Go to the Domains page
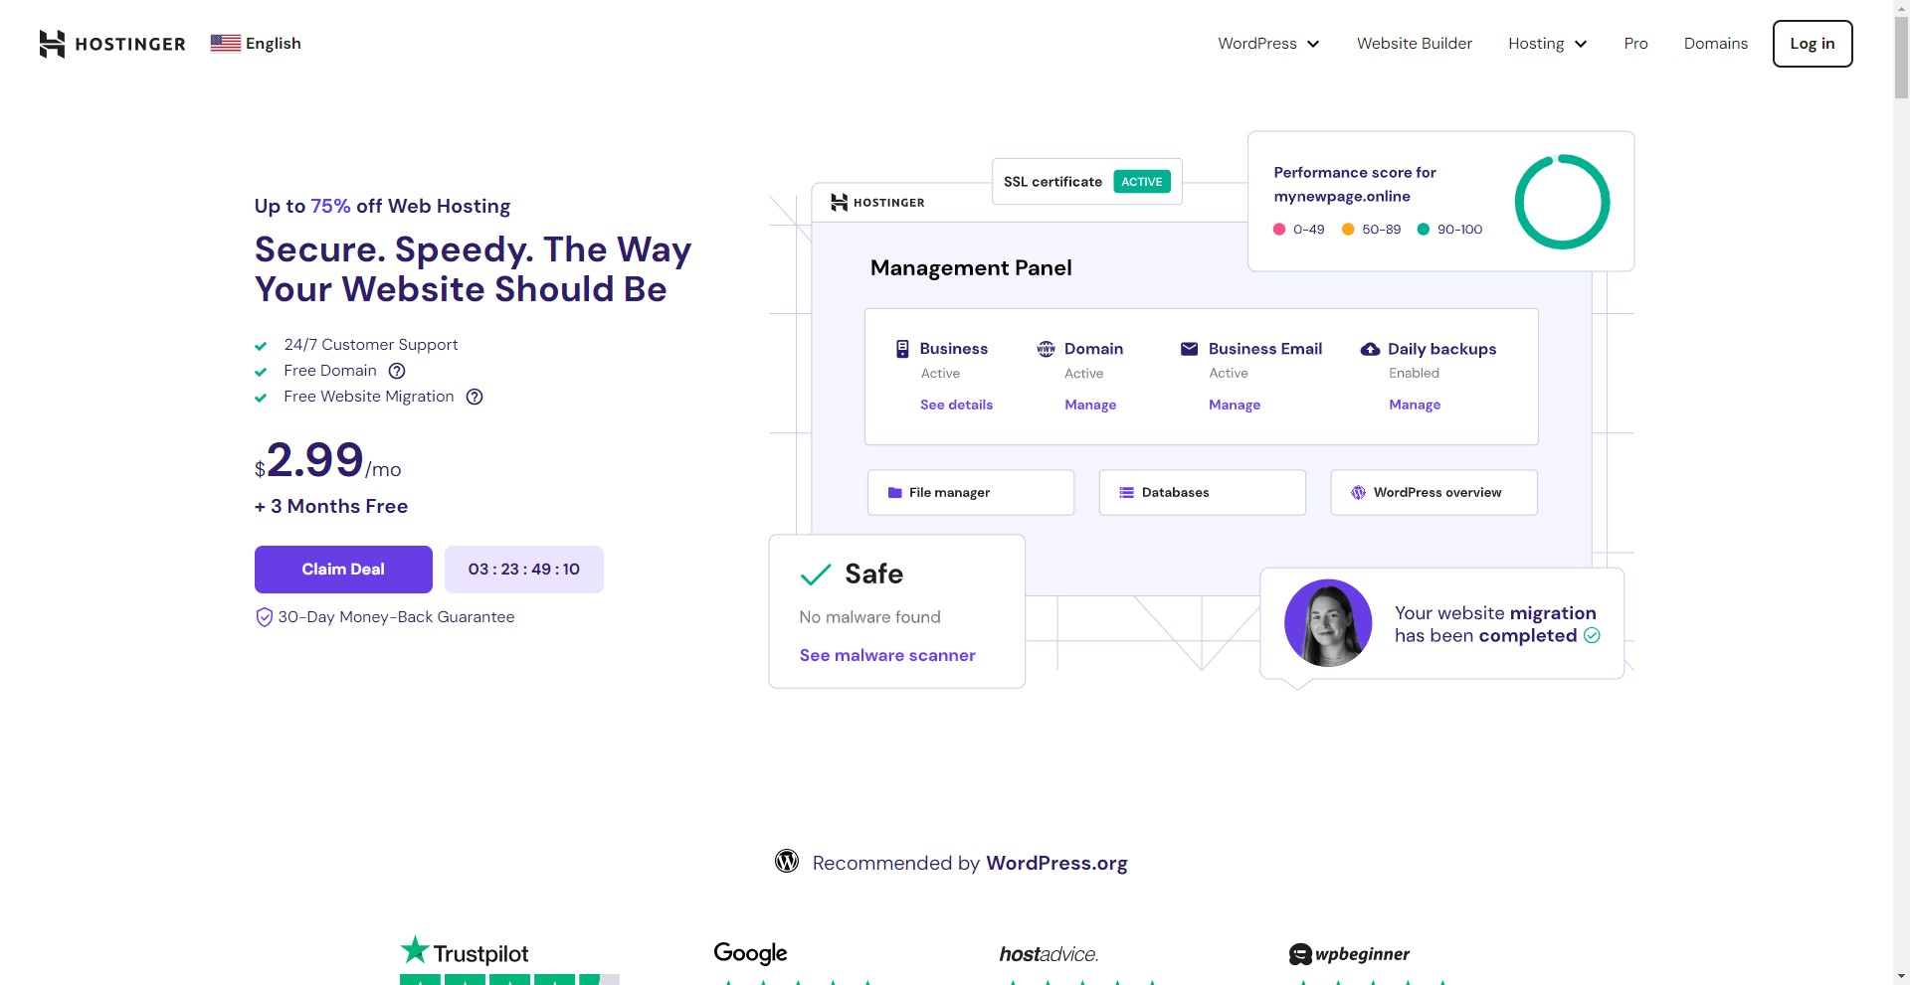 coord(1715,44)
